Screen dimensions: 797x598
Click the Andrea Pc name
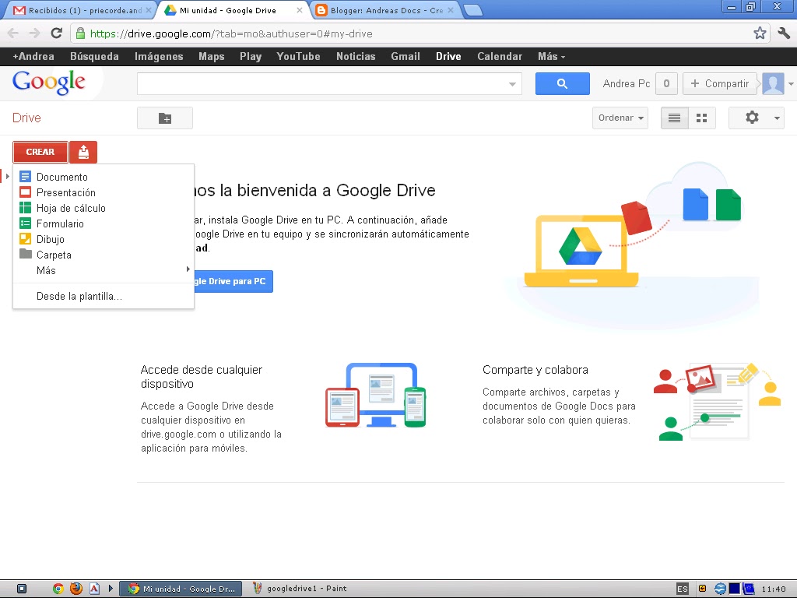627,83
